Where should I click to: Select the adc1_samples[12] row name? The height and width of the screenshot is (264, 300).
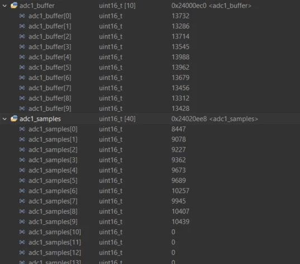click(x=55, y=253)
